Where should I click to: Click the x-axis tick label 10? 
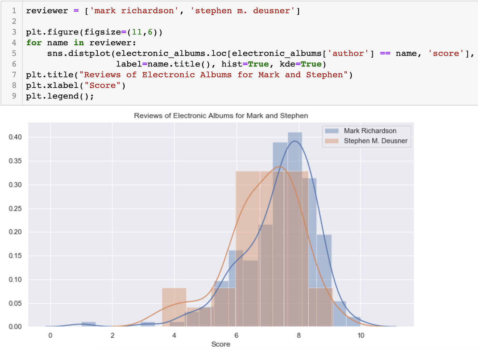(x=361, y=335)
